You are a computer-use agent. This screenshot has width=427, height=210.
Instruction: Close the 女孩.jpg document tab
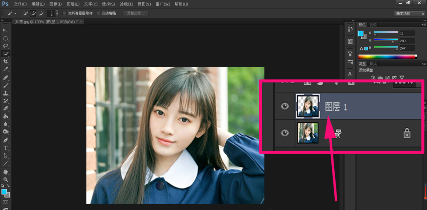(81, 21)
